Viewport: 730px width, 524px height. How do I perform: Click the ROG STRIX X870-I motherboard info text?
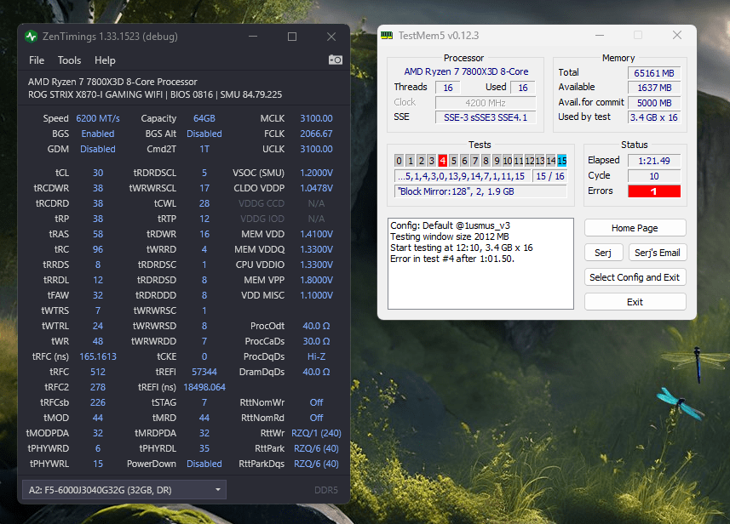coord(155,95)
